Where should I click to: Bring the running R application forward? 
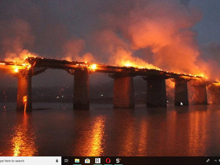tap(98, 161)
